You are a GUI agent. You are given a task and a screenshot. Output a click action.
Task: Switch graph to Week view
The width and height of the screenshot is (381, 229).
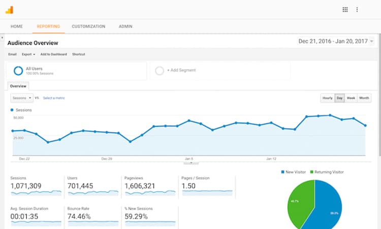click(x=351, y=98)
